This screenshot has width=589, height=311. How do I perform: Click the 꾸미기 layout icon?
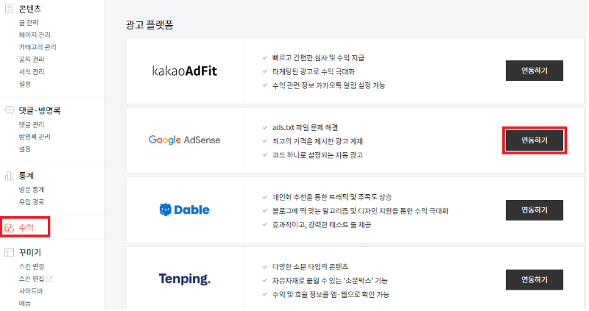point(9,252)
